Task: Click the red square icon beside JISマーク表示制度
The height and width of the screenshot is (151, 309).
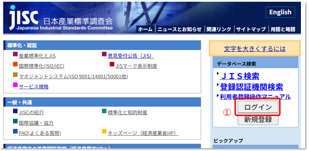Action: [112, 64]
